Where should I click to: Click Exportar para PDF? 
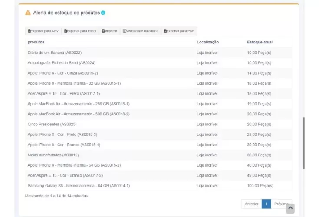tap(179, 31)
